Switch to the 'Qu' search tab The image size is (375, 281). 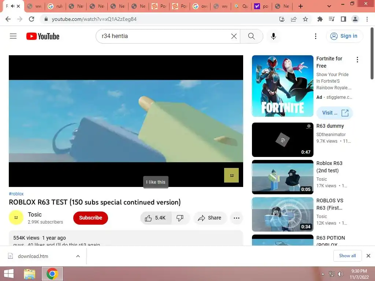[241, 6]
